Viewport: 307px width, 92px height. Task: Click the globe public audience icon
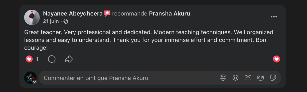(66, 21)
